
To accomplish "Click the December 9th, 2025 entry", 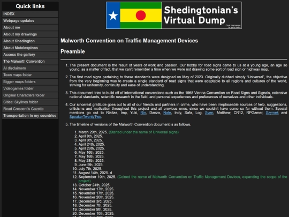I will [x=95, y=209].
